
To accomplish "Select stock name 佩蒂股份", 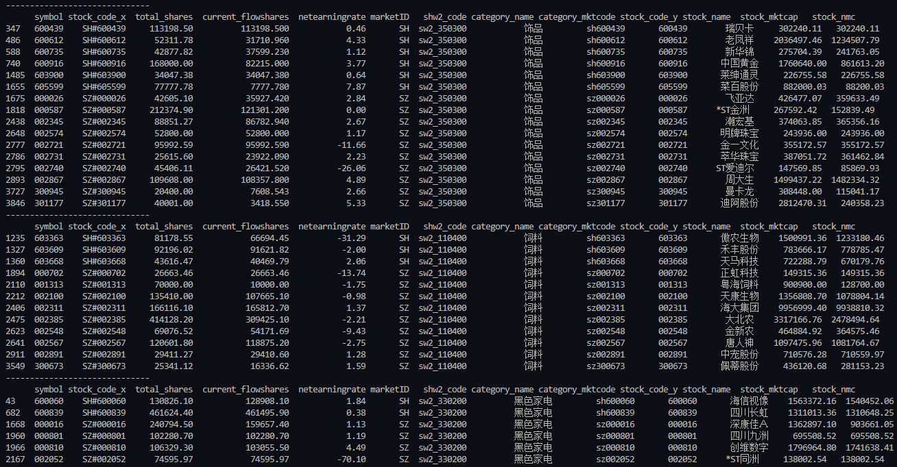I will (x=739, y=366).
